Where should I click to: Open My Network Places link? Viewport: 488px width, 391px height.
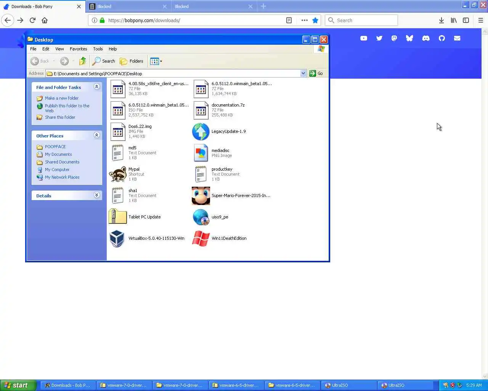(62, 177)
